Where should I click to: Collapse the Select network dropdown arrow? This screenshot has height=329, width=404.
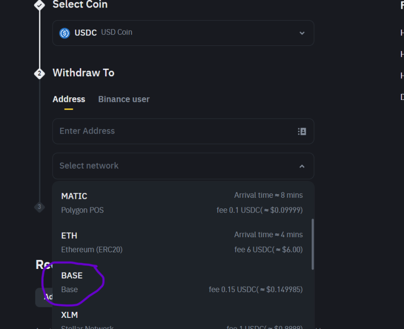click(302, 167)
